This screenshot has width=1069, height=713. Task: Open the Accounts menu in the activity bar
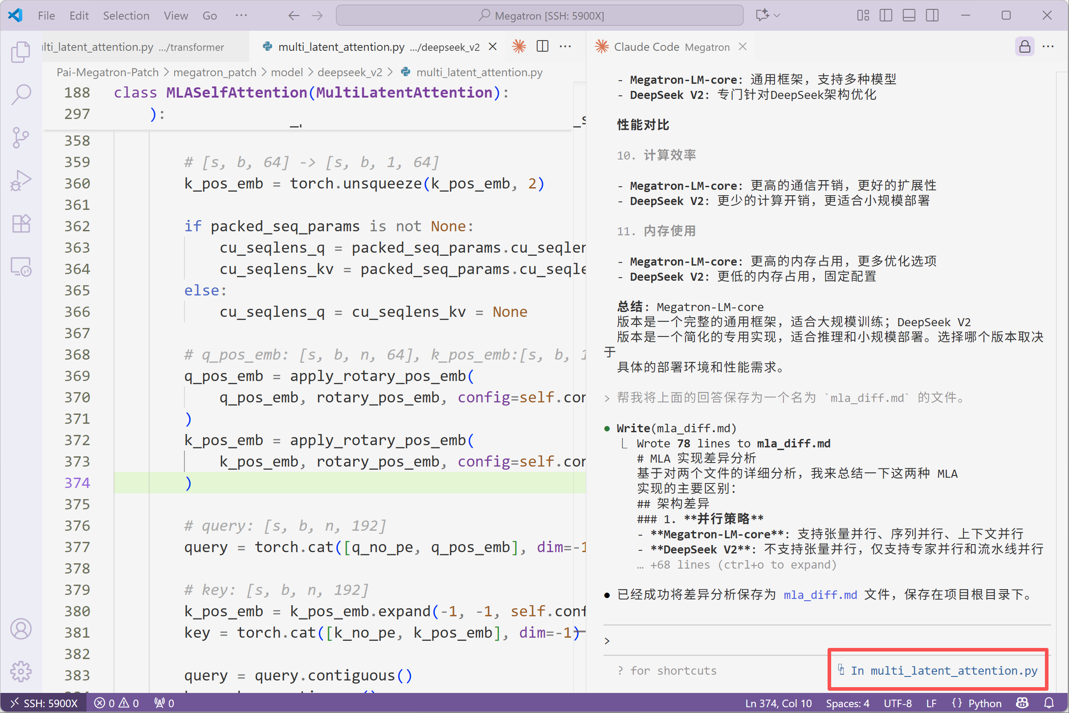pyautogui.click(x=21, y=629)
